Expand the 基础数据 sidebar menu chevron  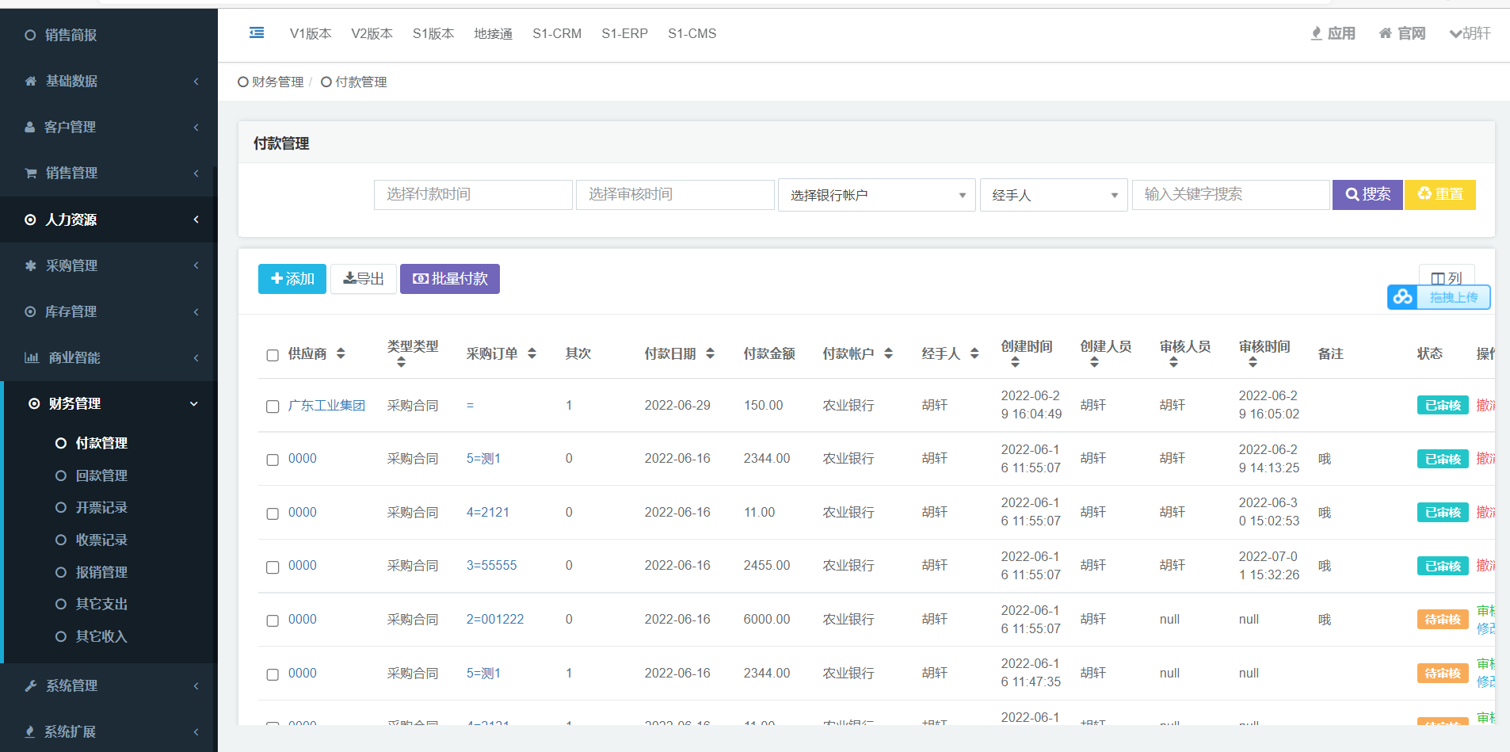[196, 81]
